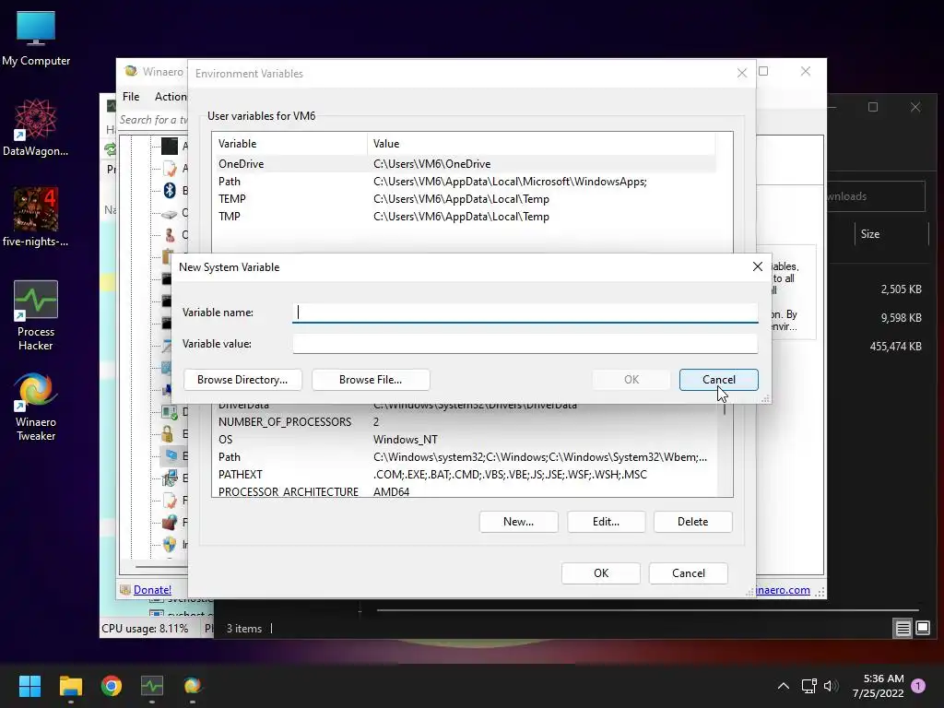The image size is (944, 708).
Task: Click Winaero search for a tweak box
Action: (153, 120)
